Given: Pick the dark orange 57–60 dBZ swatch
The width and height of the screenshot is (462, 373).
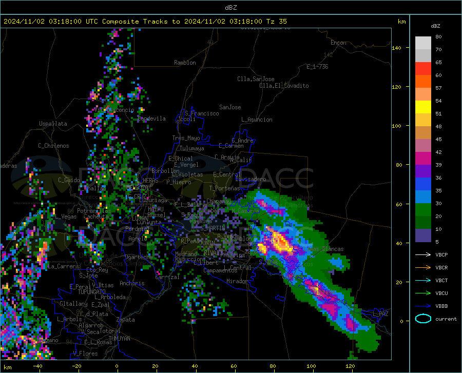Looking at the screenshot, I should pyautogui.click(x=423, y=81).
